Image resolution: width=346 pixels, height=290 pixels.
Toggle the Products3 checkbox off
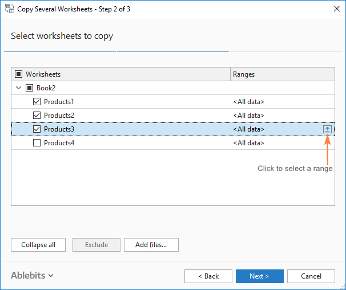tap(37, 129)
